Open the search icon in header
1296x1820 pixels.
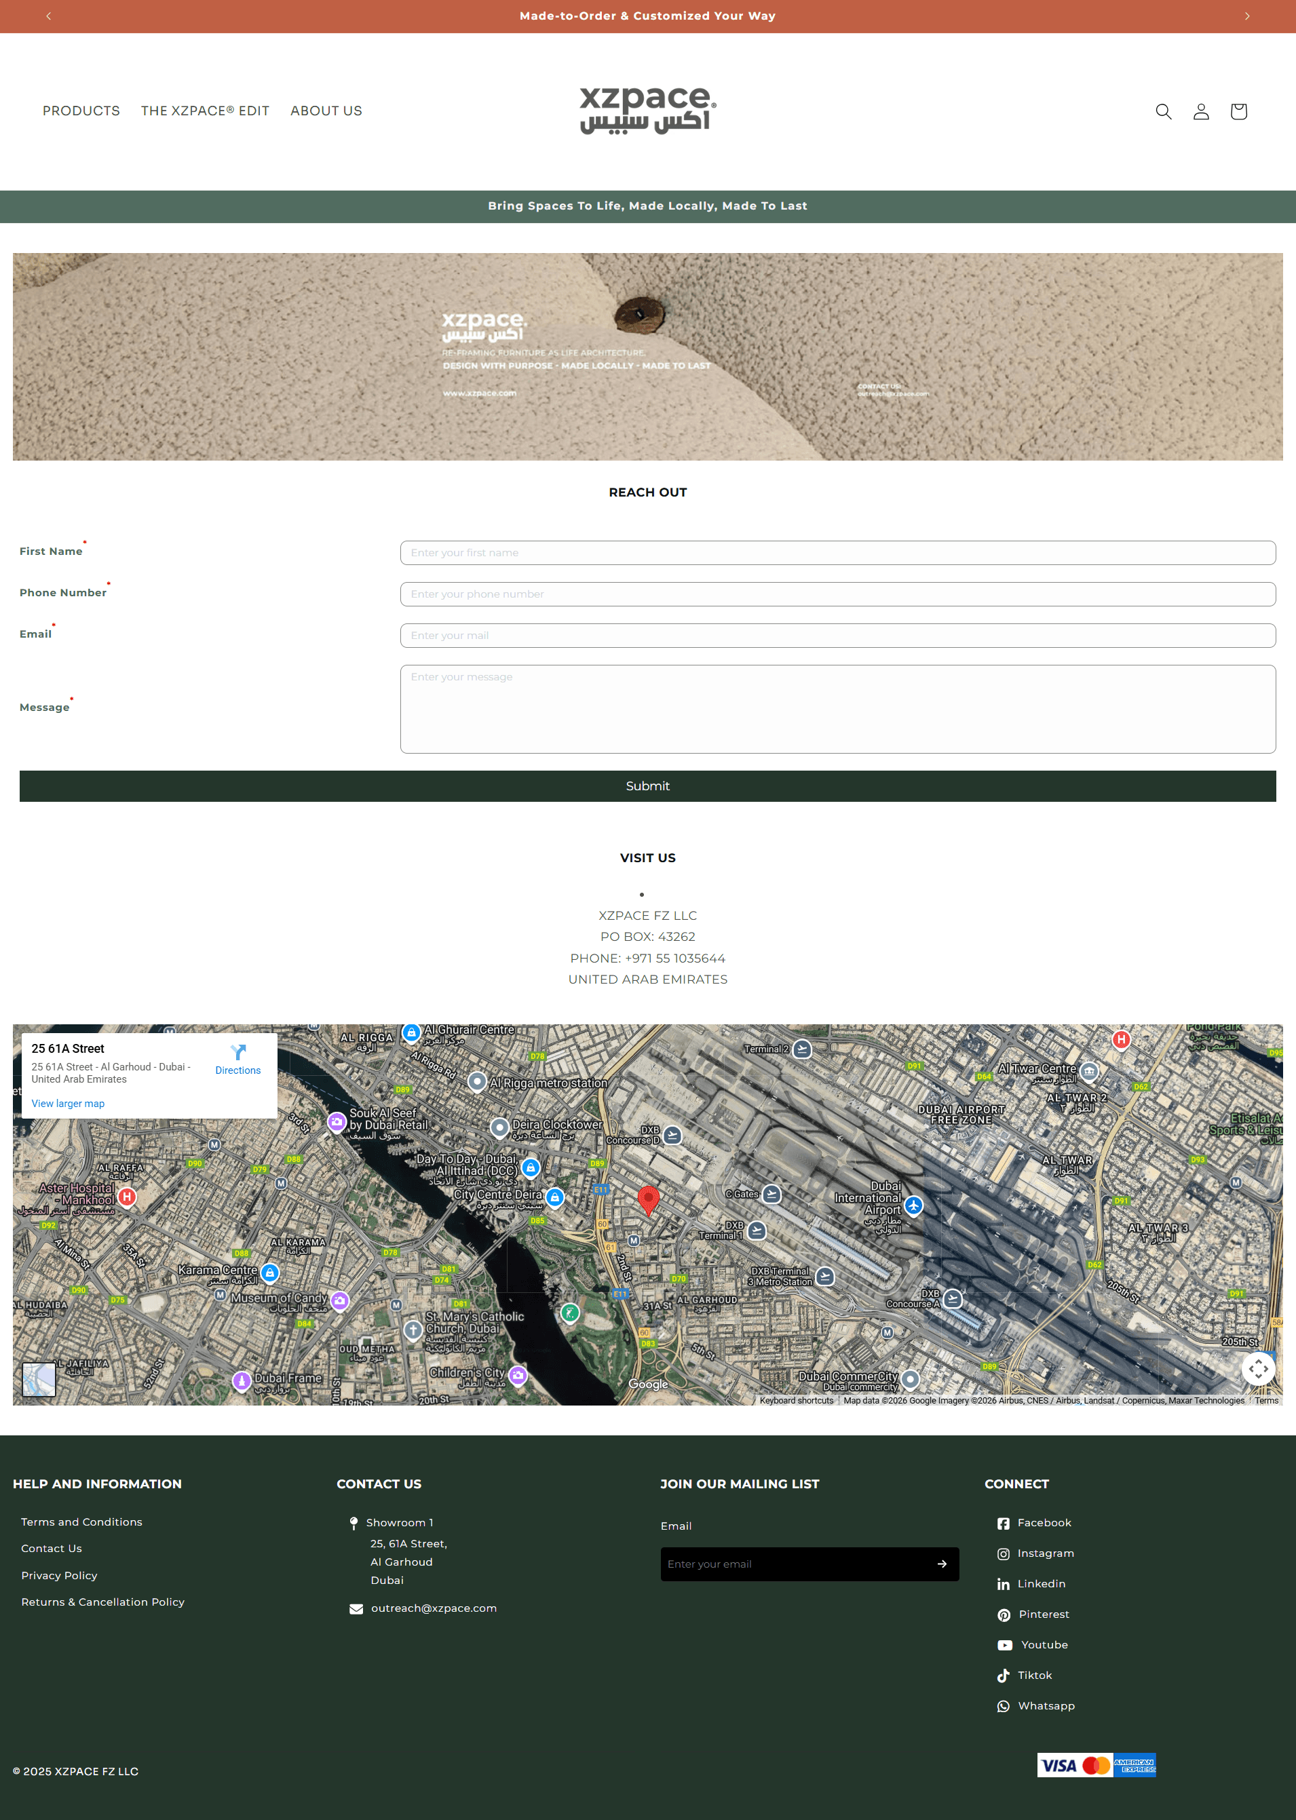tap(1164, 112)
